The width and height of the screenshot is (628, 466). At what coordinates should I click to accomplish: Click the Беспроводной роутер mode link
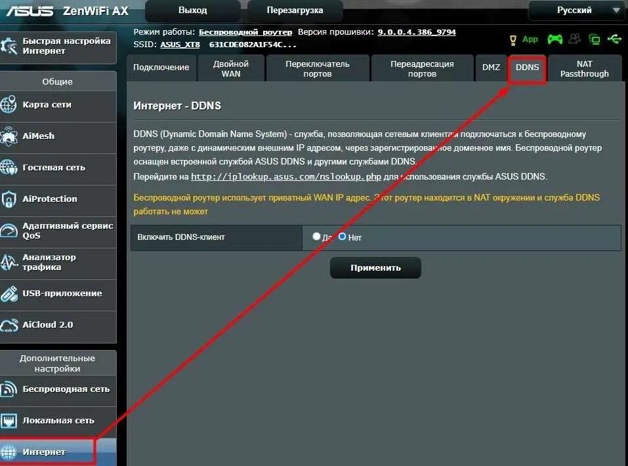245,32
